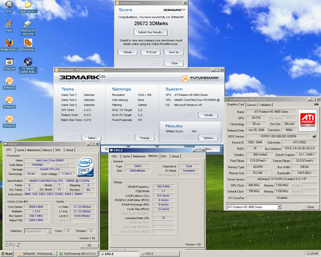Screen dimensions: 321x257
Task: Switch to Sensors tab in GPU-Z
Action: (x=252, y=105)
